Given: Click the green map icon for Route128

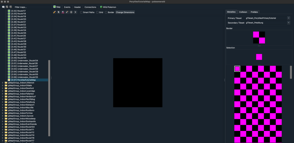Looking at the screenshot, I should coord(9,41).
